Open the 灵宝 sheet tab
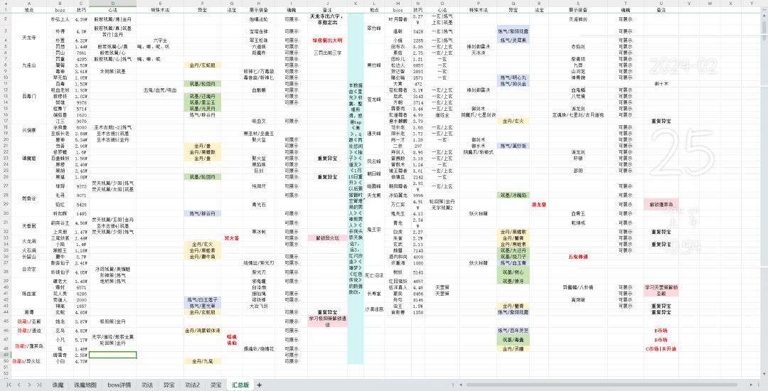Image resolution: width=768 pixels, height=391 pixels. [215, 385]
